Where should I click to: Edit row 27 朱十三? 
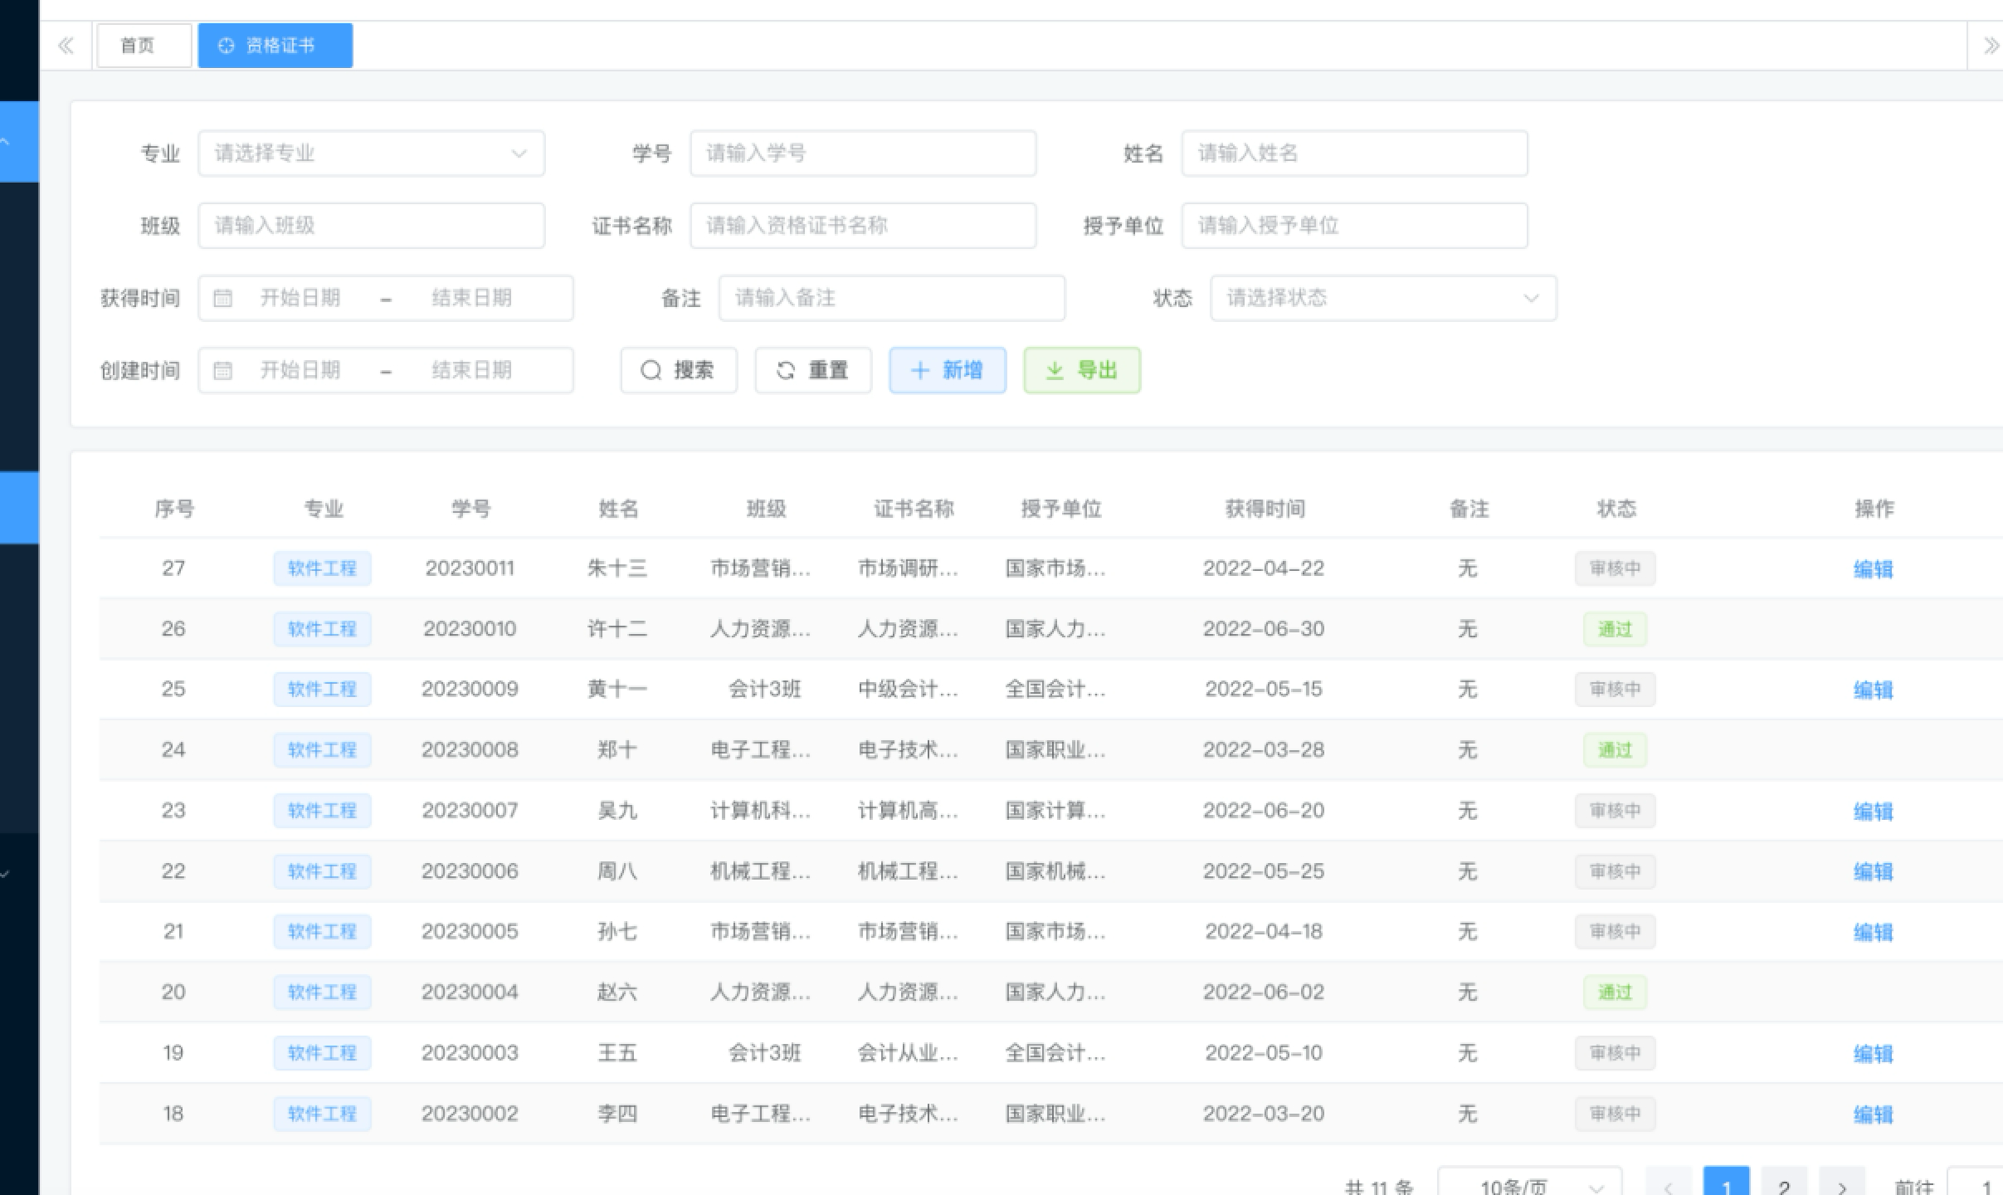(x=1874, y=569)
